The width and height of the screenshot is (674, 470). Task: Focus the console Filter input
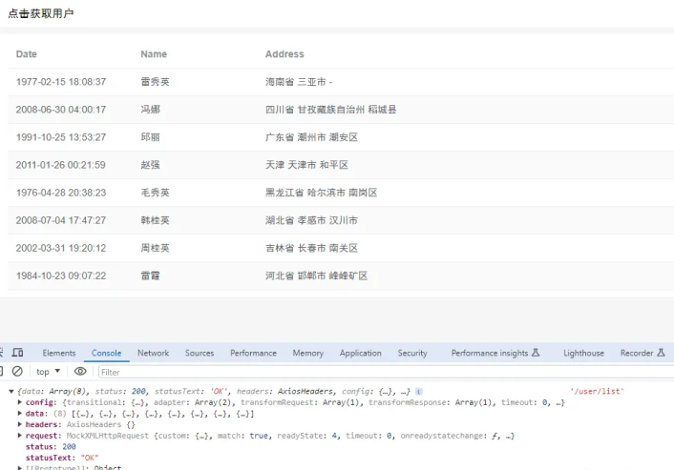coord(386,372)
